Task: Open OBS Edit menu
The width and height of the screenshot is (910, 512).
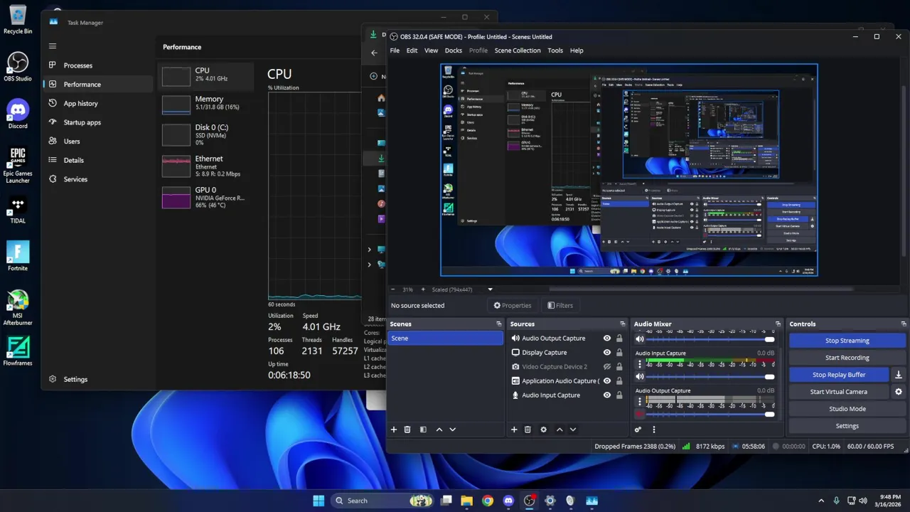Action: tap(412, 50)
